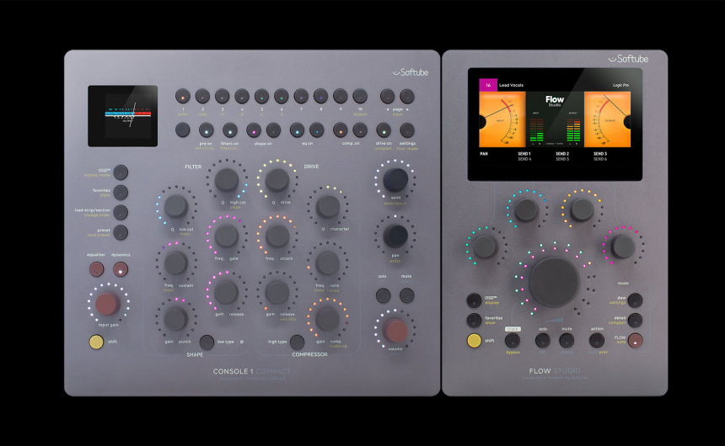725x446 pixels.
Task: Open settings button on Console 1 Compact
Action: [x=407, y=130]
